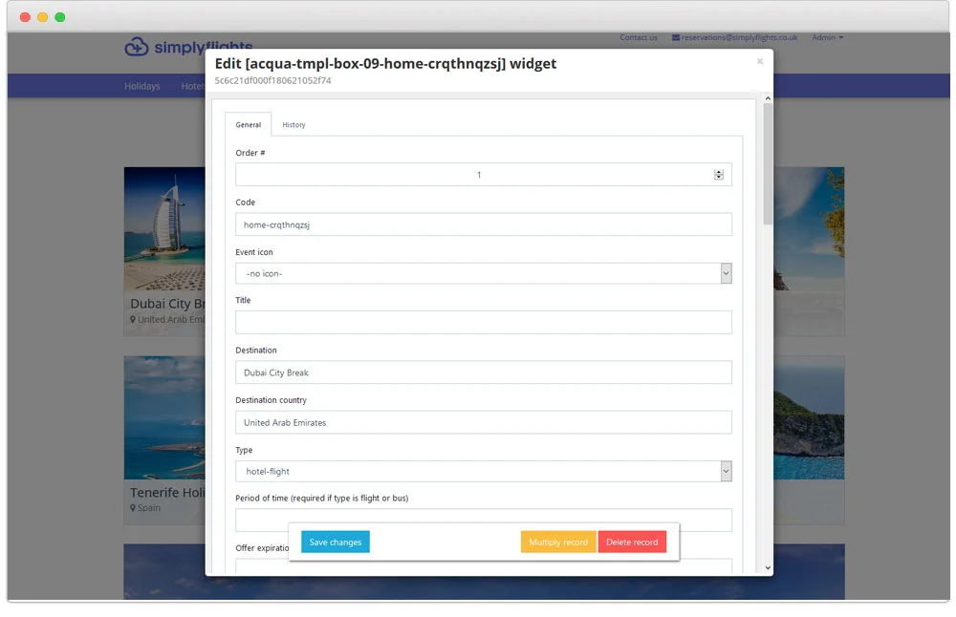Select the General tab
Image resolution: width=956 pixels, height=617 pixels.
(x=248, y=125)
